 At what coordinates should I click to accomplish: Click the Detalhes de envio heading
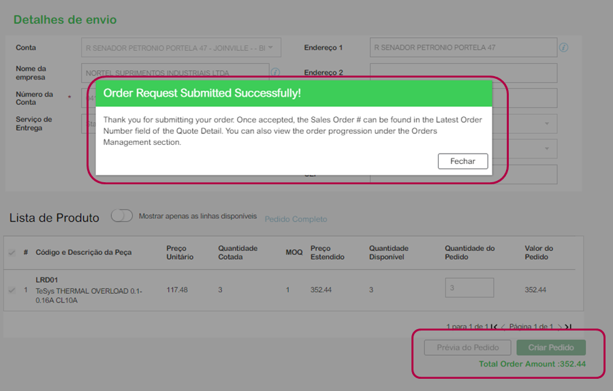[x=65, y=20]
